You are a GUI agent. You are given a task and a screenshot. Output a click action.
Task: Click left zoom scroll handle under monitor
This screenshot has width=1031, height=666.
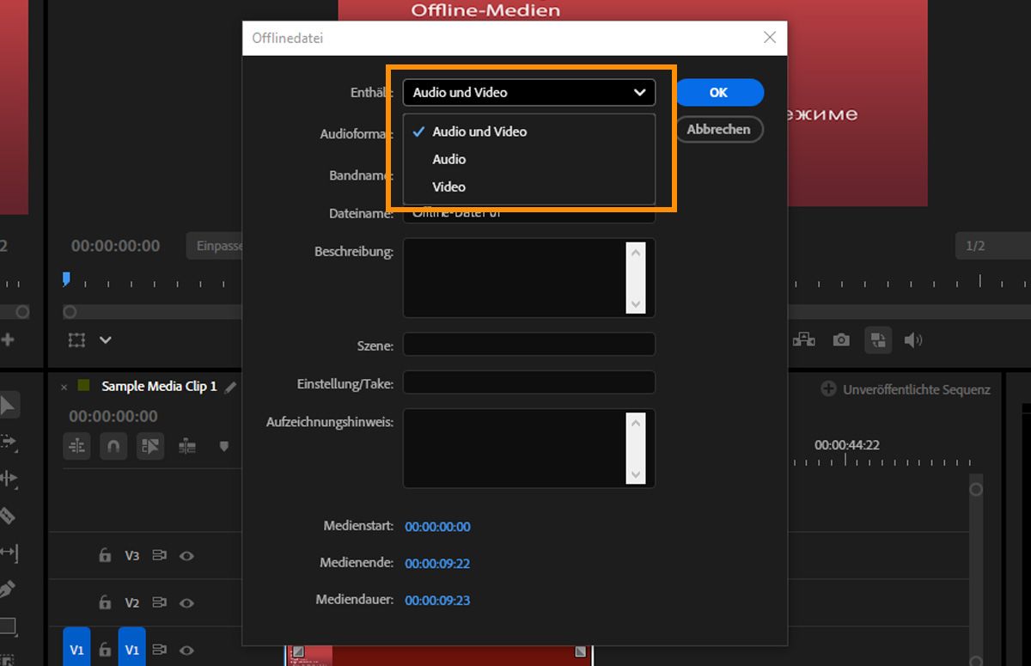(70, 312)
